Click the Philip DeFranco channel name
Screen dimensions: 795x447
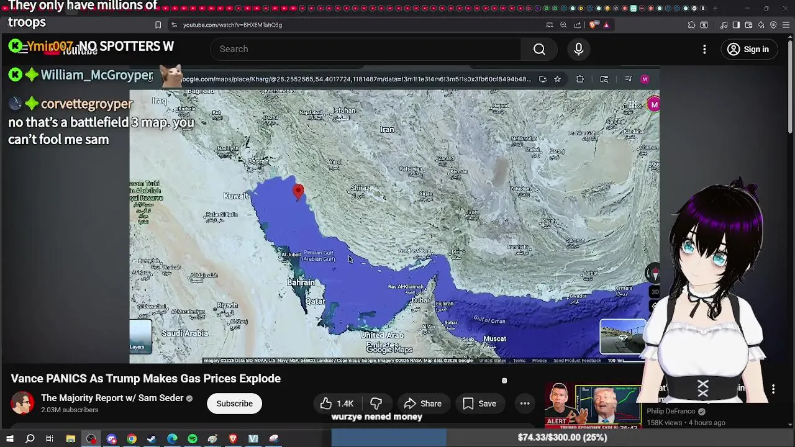(x=671, y=411)
